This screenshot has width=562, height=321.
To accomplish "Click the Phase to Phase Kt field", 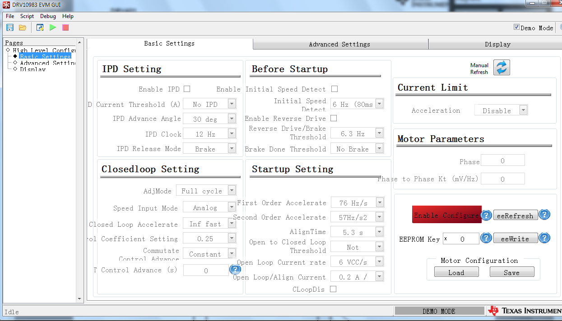I will pos(503,179).
